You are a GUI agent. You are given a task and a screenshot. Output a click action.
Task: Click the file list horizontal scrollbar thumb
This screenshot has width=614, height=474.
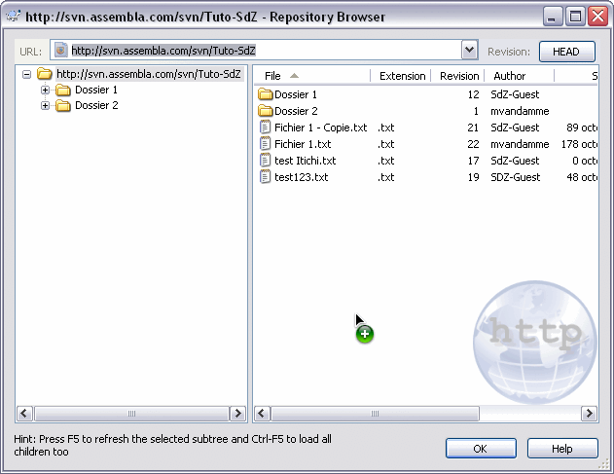[375, 414]
